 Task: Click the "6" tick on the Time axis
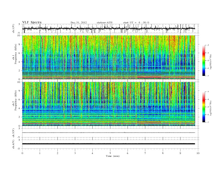pyautogui.click(x=128, y=153)
